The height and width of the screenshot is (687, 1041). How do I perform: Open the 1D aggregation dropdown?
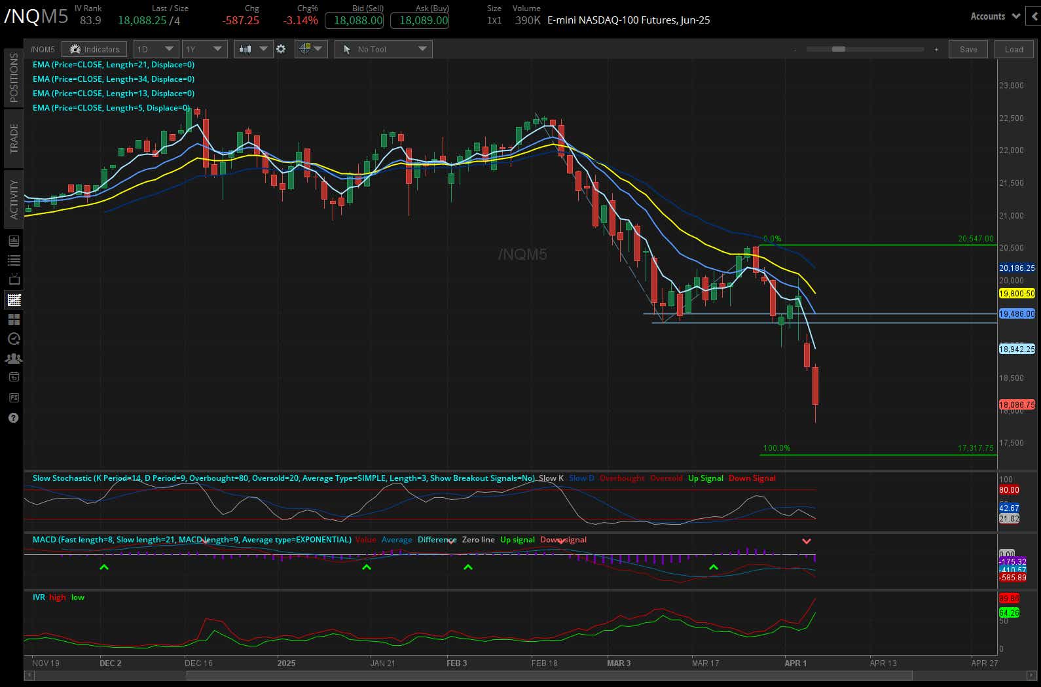tap(156, 49)
